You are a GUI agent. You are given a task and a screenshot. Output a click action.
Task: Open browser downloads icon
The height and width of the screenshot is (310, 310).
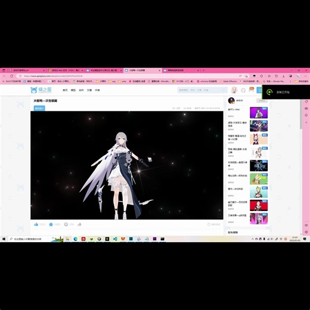283,76
